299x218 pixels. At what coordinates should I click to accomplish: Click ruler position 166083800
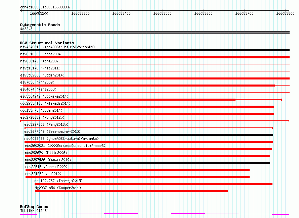(x=285, y=13)
